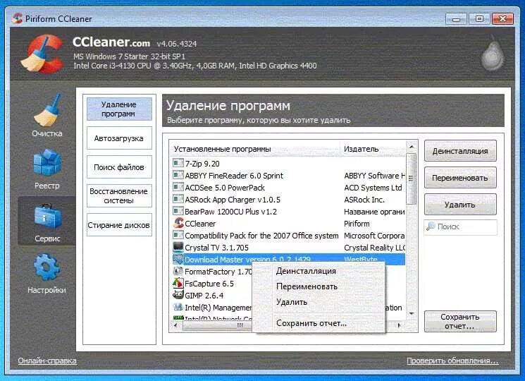Click the vertical scrollbar down arrow
This screenshot has width=525, height=381.
pyautogui.click(x=412, y=314)
